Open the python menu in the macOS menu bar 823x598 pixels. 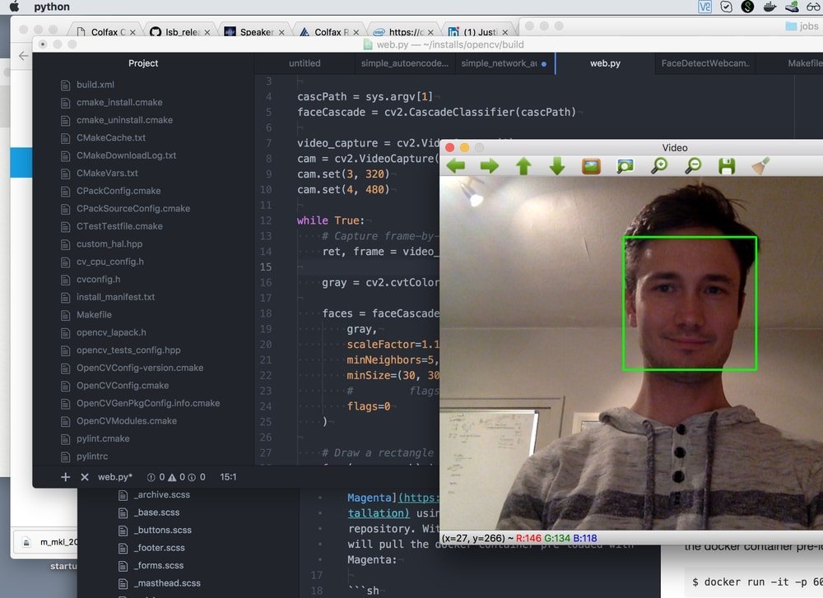pos(52,7)
